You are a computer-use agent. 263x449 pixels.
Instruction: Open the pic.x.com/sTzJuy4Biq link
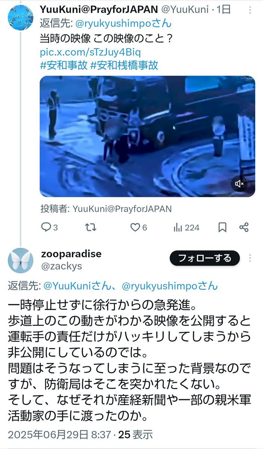pos(90,51)
